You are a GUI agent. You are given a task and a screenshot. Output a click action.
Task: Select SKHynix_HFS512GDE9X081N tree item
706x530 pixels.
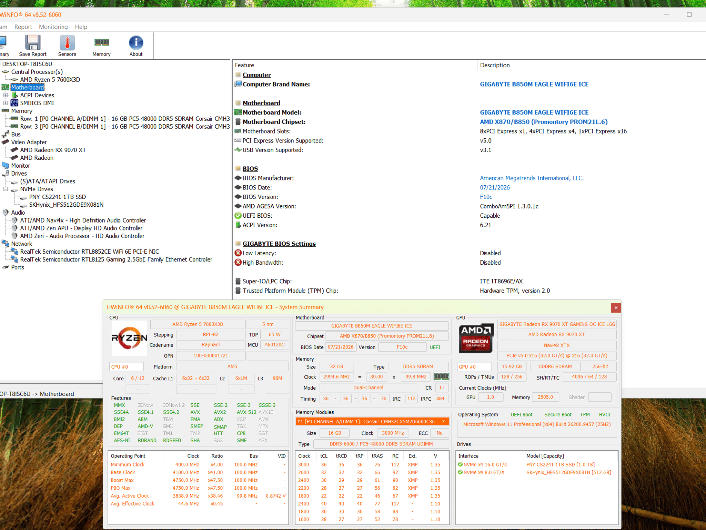[66, 205]
